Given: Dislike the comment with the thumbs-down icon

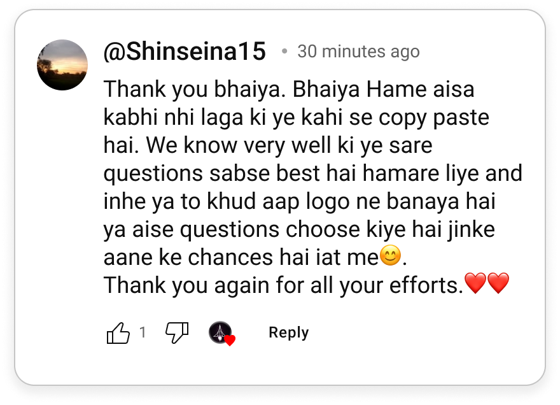Looking at the screenshot, I should [177, 333].
